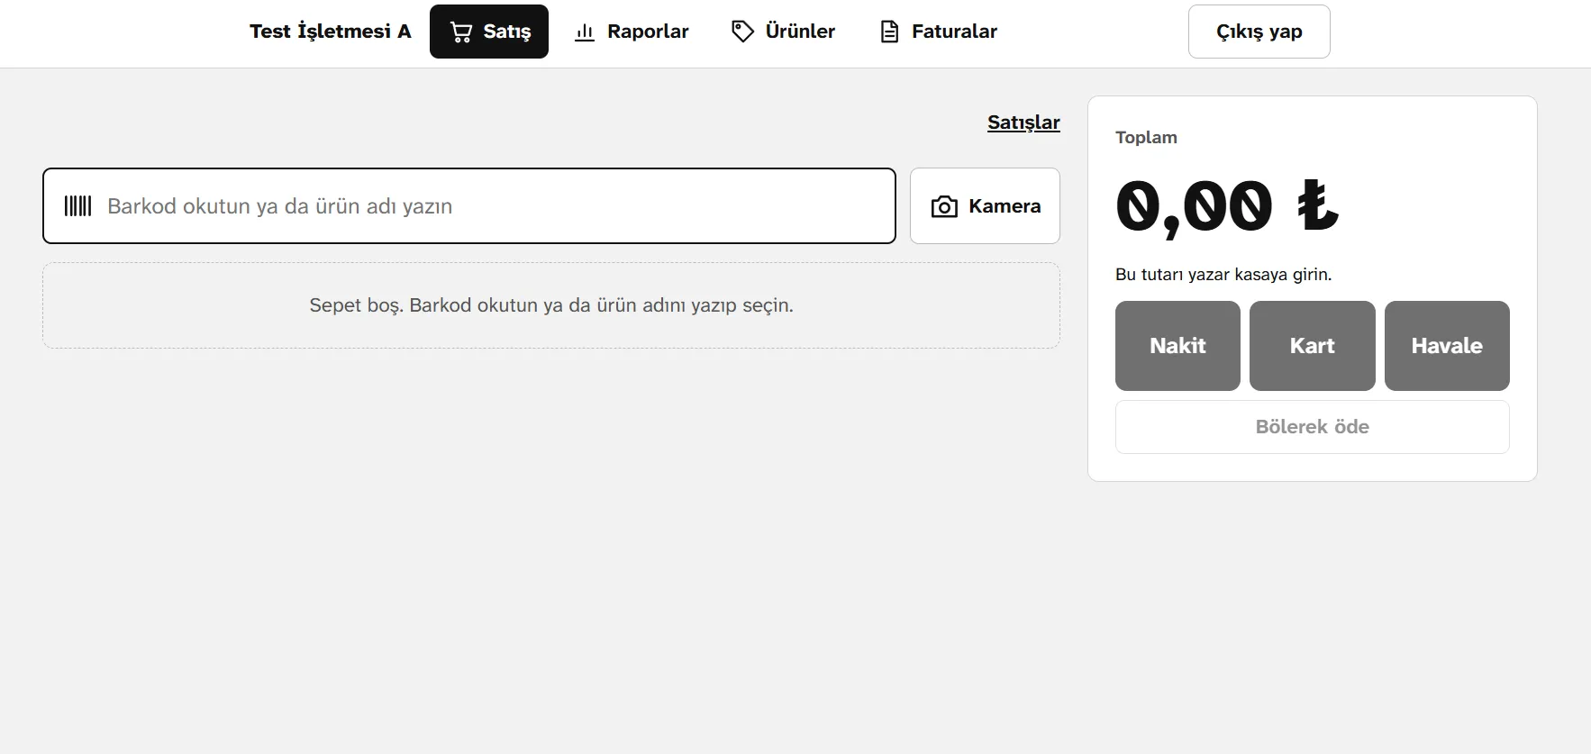Choose Havale payment method
Screen dimensions: 1591x754
1447,346
